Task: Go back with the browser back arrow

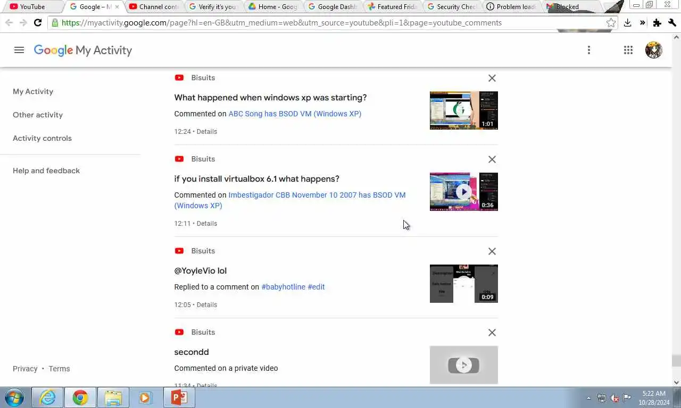Action: tap(9, 23)
